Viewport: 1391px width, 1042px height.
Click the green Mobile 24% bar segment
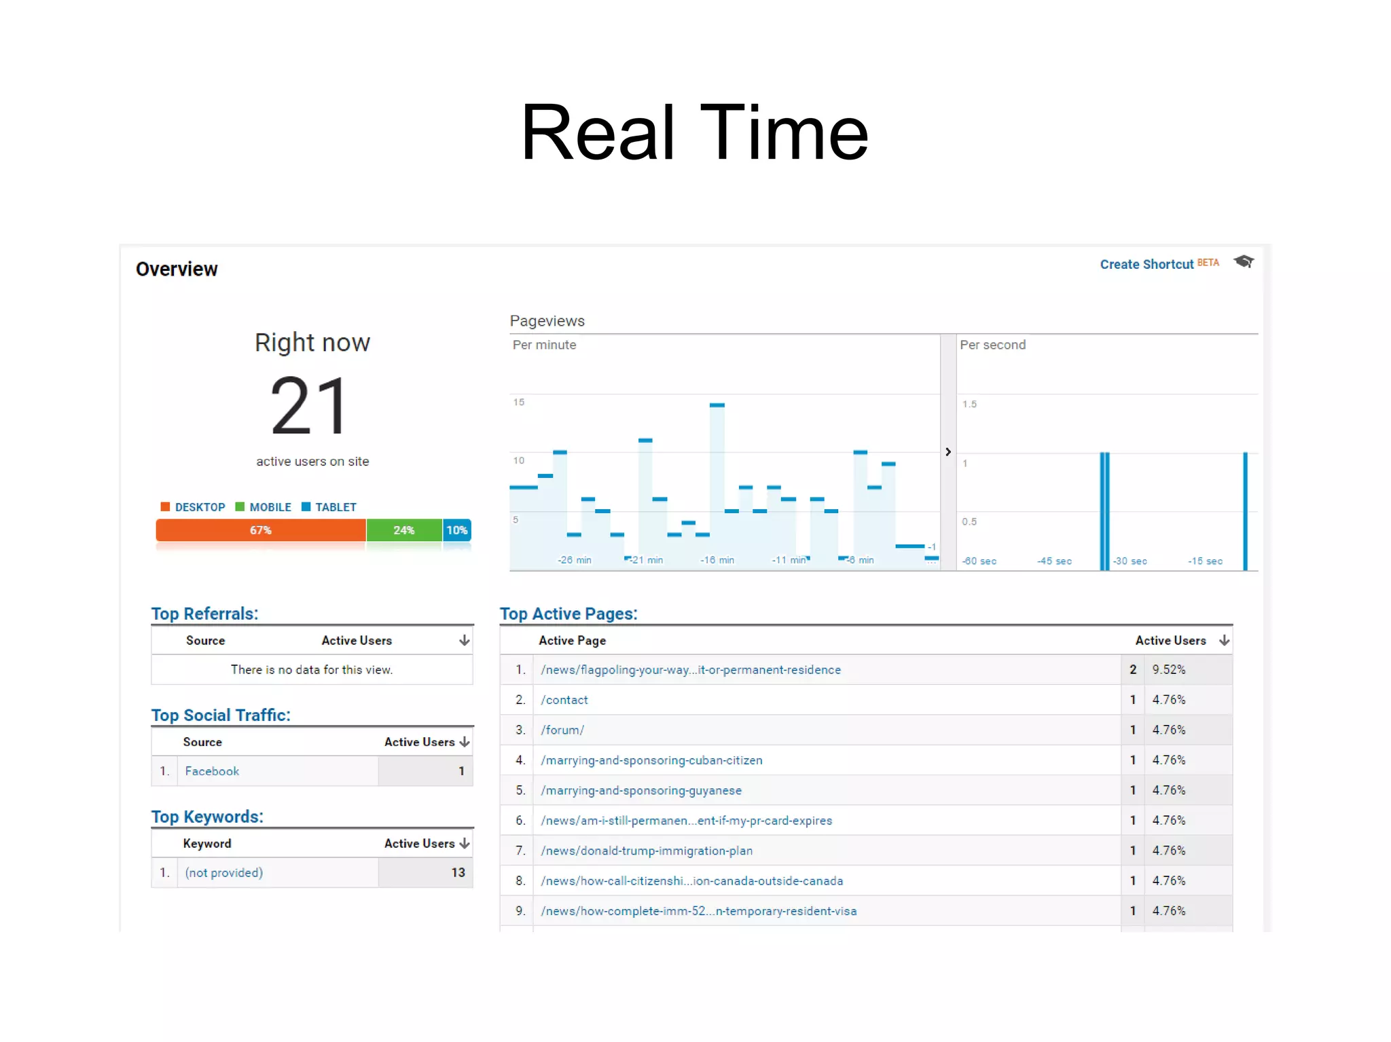click(403, 530)
